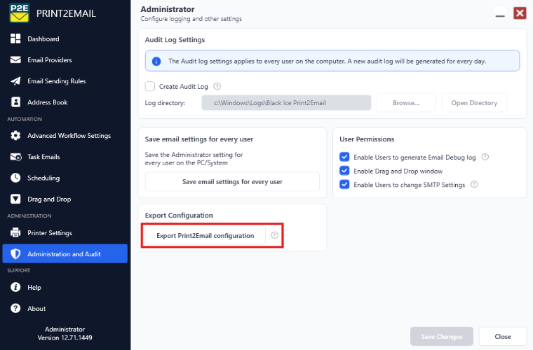The height and width of the screenshot is (350, 533).
Task: Click the Administration and Audit shield icon
Action: click(x=15, y=253)
